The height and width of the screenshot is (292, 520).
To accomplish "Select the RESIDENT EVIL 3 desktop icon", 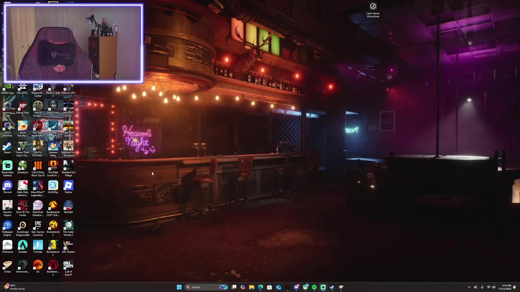I will pos(68,109).
